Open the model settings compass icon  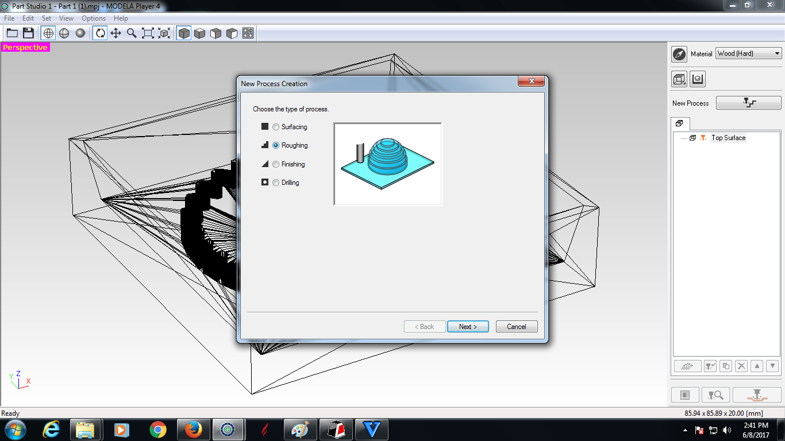pos(679,54)
